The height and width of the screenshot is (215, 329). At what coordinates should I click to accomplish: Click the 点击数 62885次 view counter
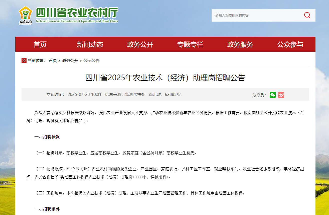coord(164,95)
